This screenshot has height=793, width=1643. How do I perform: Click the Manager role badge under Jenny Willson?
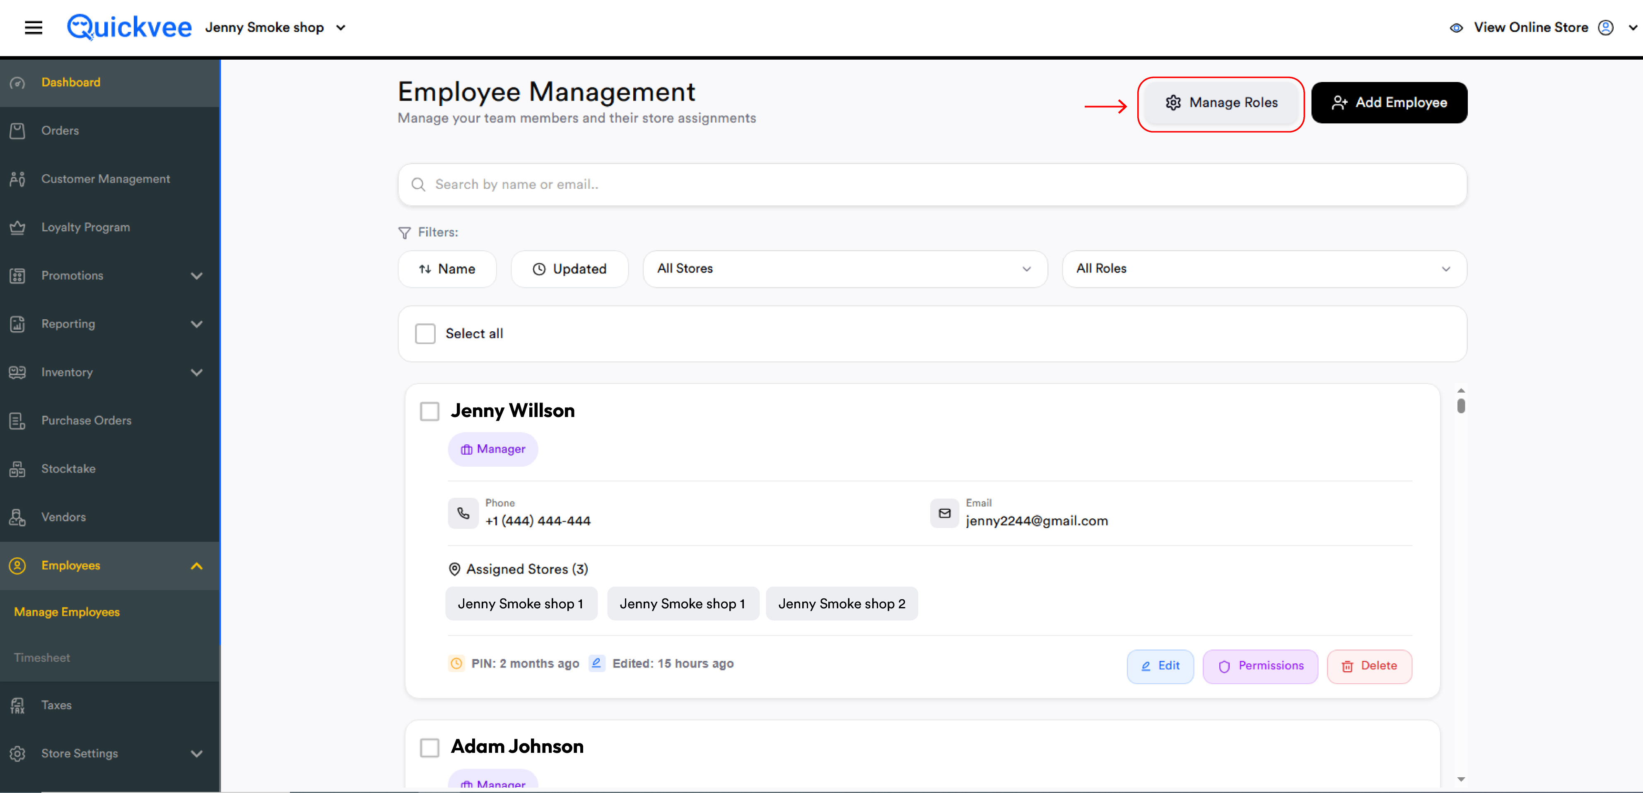(x=493, y=449)
